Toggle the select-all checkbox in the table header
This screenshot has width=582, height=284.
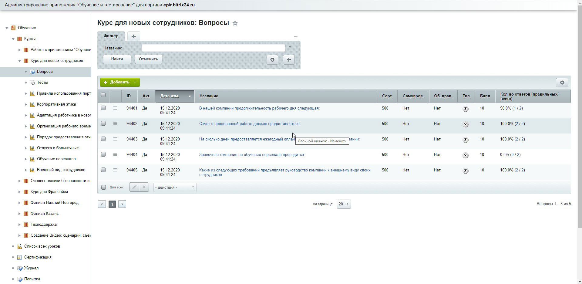(103, 95)
